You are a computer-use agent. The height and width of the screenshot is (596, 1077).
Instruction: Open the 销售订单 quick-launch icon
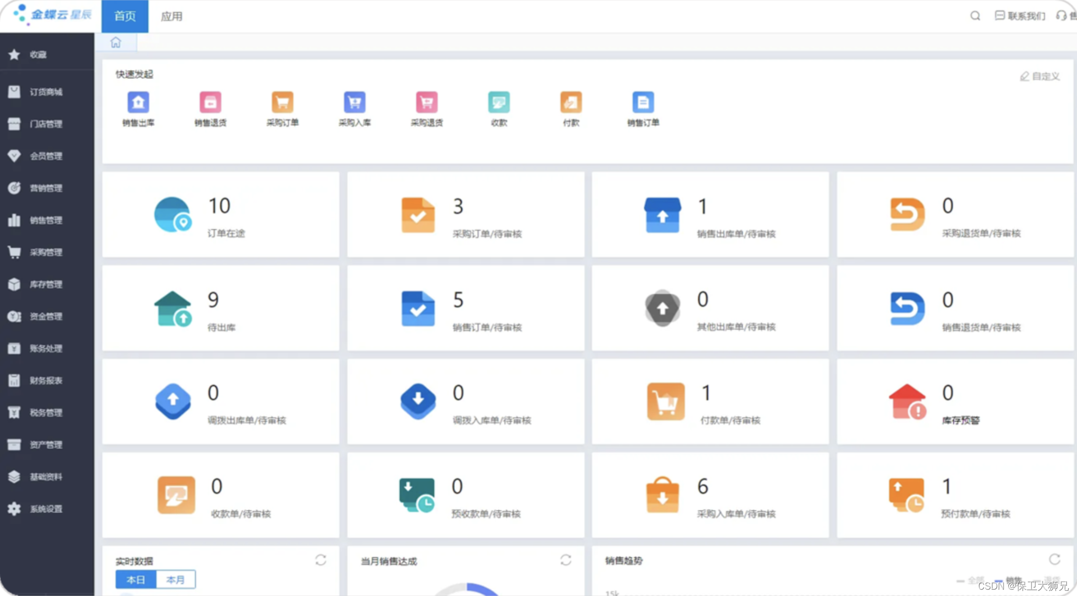(643, 103)
